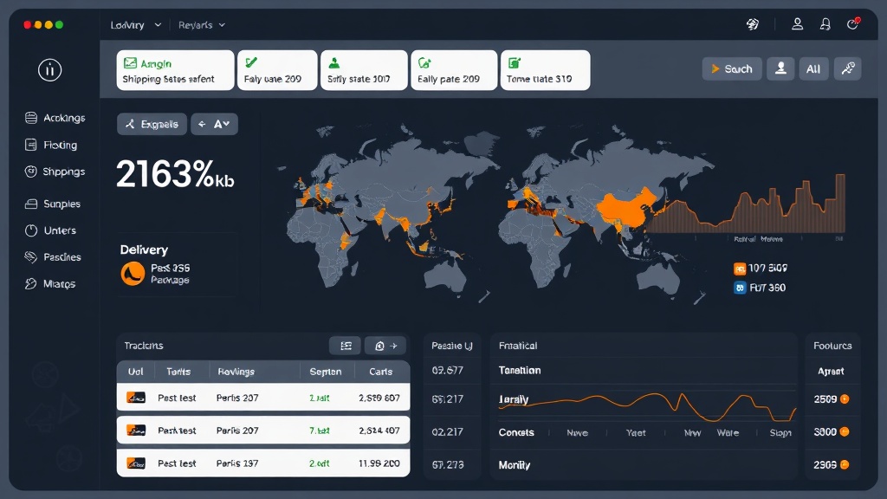Click the person icon button beside Sauch

[x=780, y=68]
